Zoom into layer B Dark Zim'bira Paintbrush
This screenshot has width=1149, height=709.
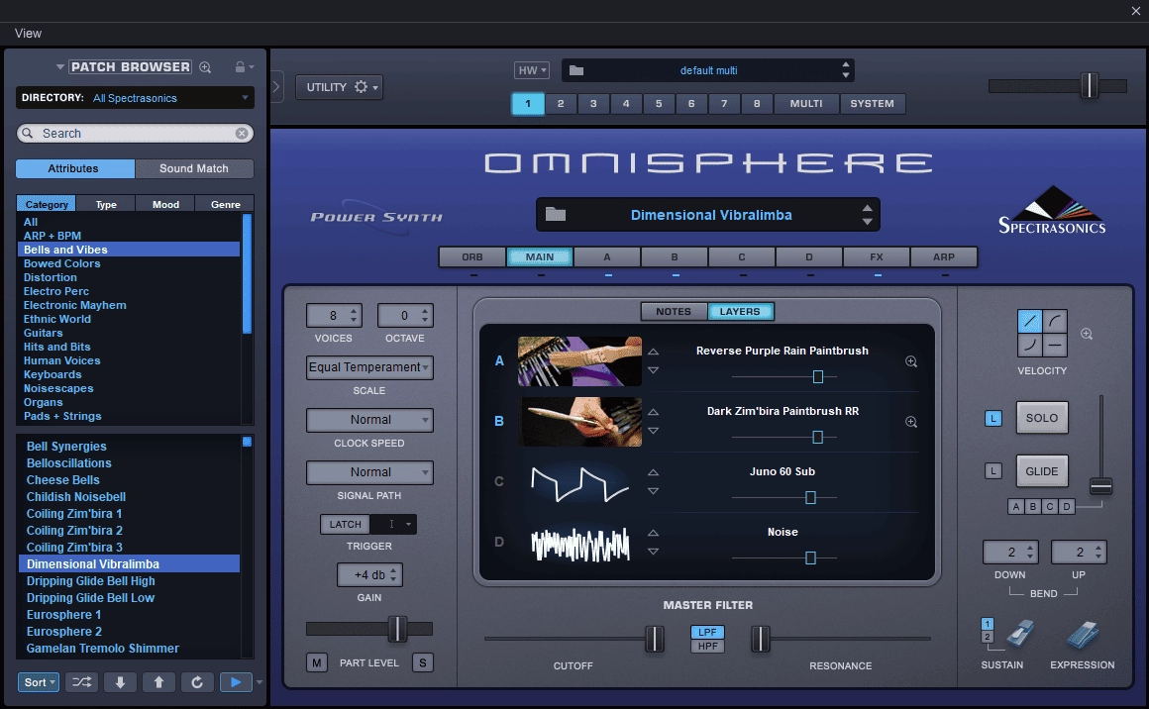click(x=911, y=422)
